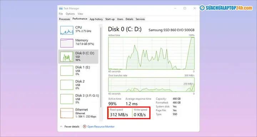Click the Resource Monitor gauge icon
Image resolution: width=257 pixels, height=137 pixels.
click(x=85, y=126)
